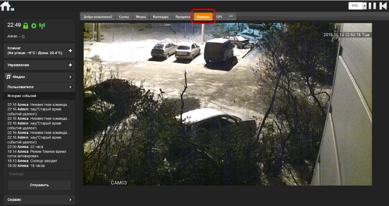Expand the Пользователи chevron
The image size is (389, 206).
click(x=70, y=87)
